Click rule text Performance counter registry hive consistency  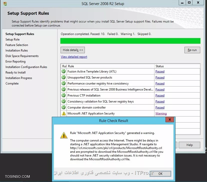[98, 83]
